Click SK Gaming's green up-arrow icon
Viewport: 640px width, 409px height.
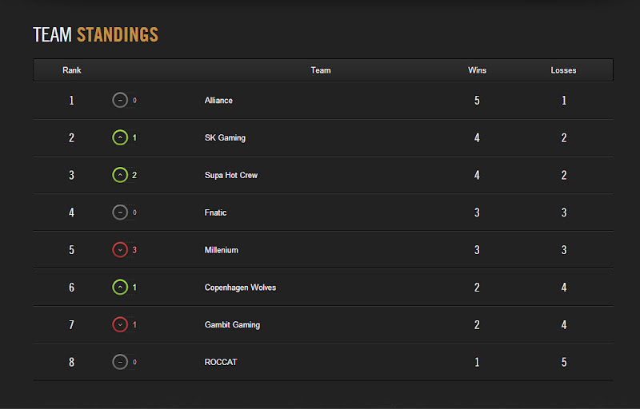[120, 137]
